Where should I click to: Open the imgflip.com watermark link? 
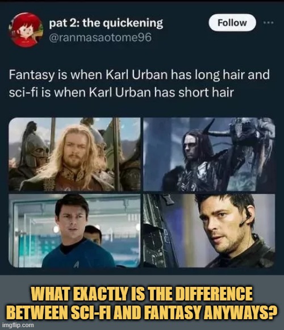coord(17,325)
